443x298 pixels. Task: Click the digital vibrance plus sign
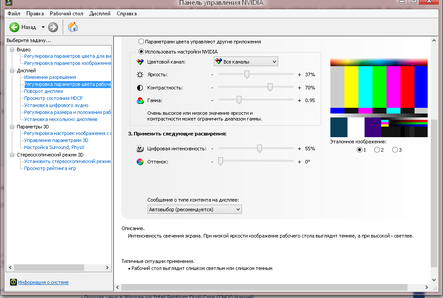299,149
